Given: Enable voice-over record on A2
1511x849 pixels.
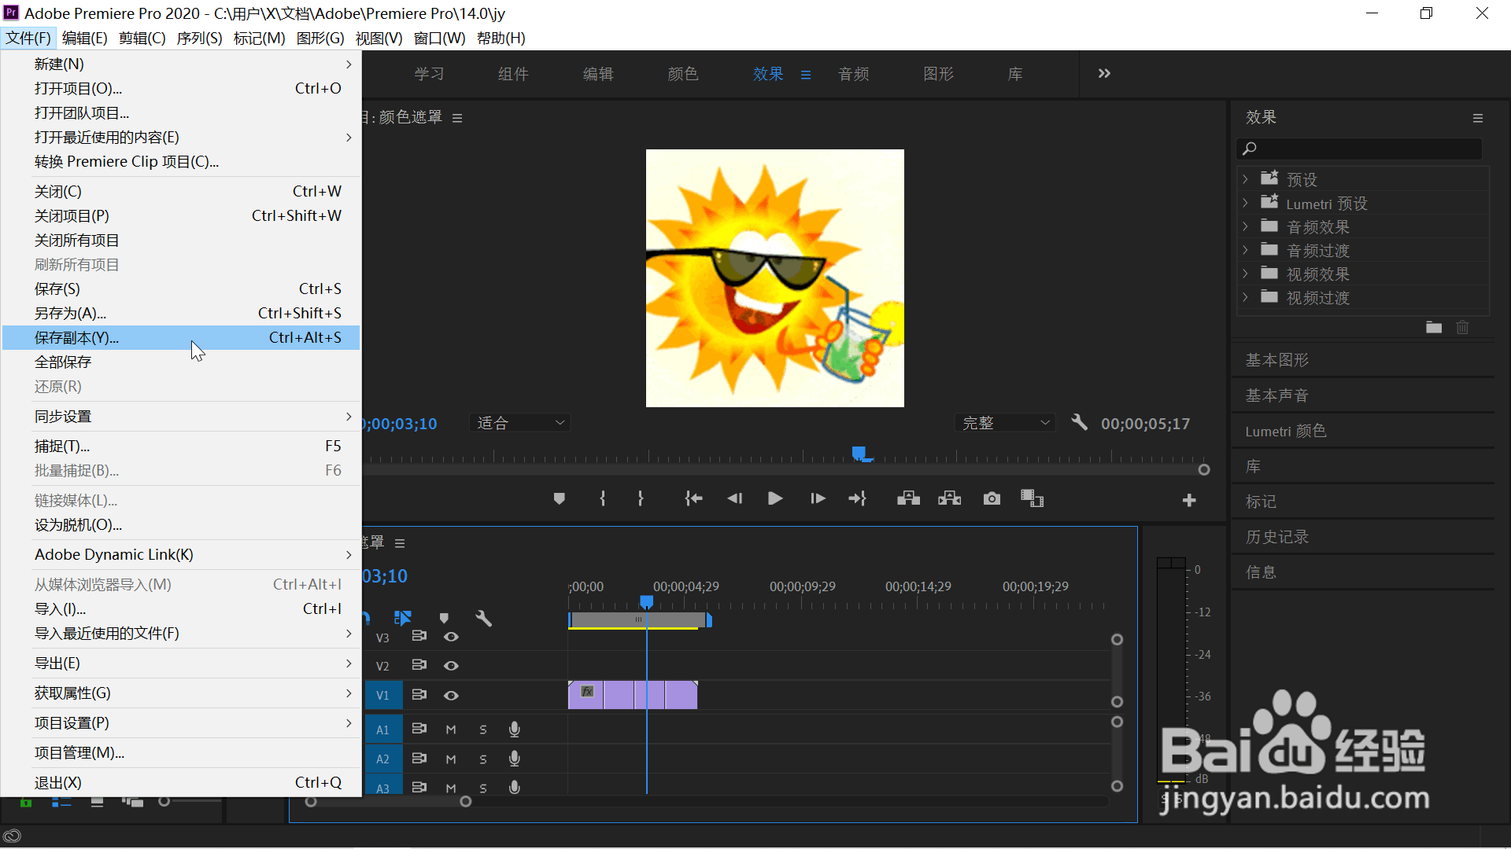Looking at the screenshot, I should point(515,759).
